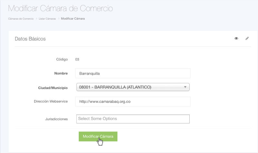Viewport: 258px width, 153px height.
Task: Navigate to Listar Cámaras breadcrumb
Action: pos(47,19)
